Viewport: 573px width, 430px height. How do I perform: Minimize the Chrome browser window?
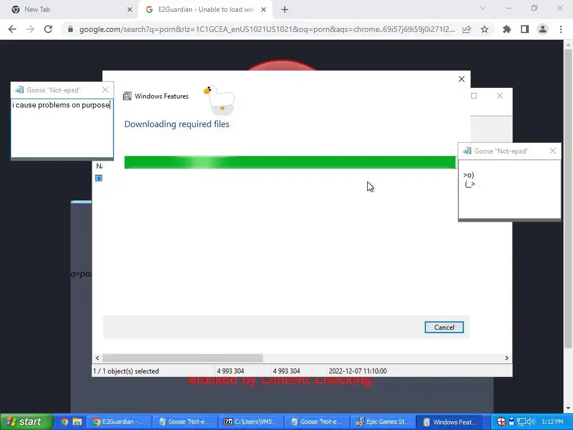pos(509,8)
